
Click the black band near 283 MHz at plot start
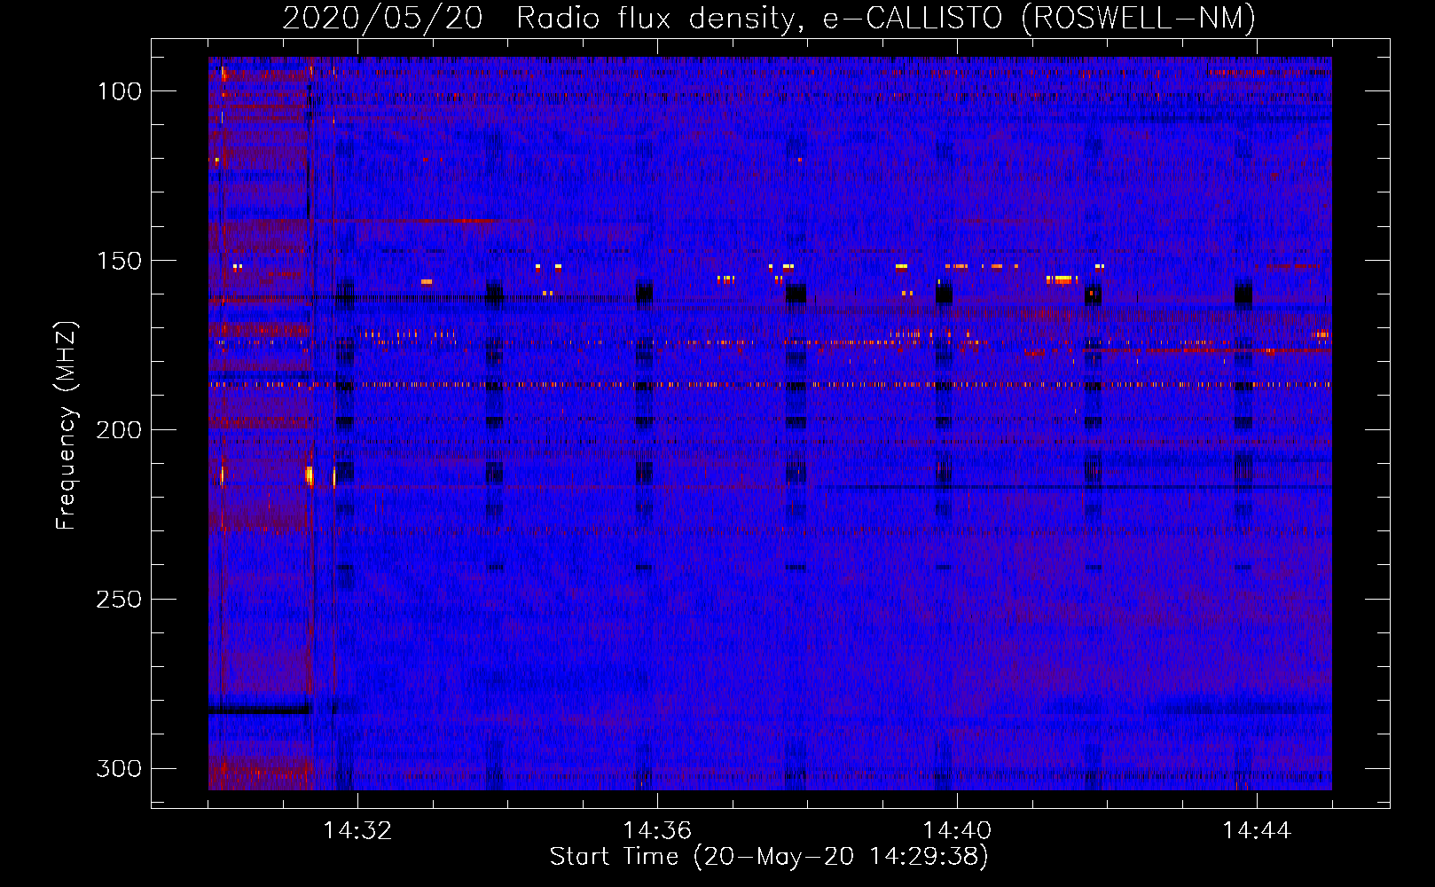(x=259, y=709)
